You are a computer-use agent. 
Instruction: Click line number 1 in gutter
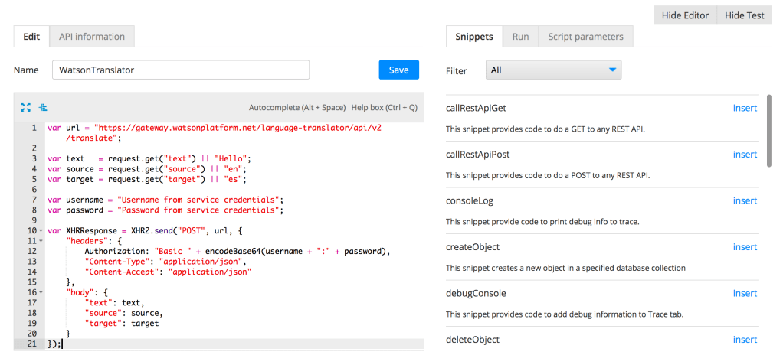pos(34,128)
